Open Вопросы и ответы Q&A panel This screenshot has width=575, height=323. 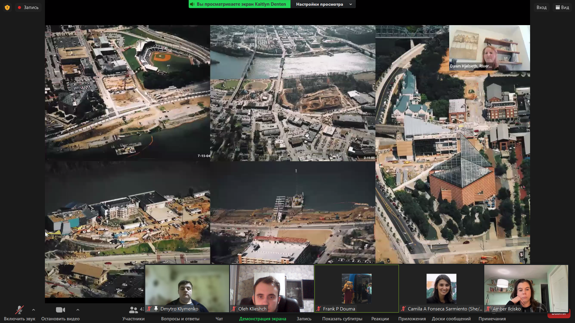(x=180, y=319)
